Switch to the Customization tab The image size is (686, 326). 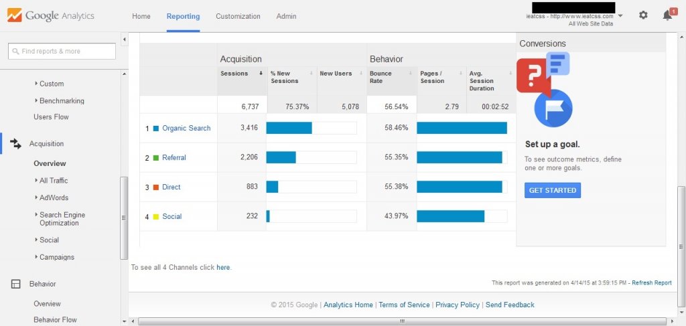tap(238, 16)
